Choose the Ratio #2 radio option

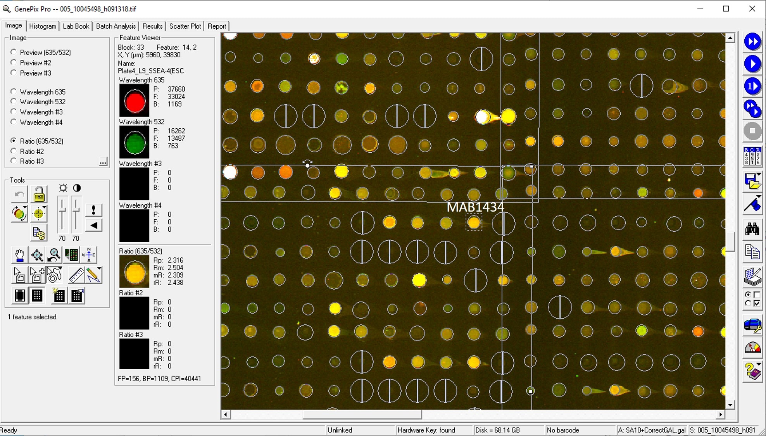(x=14, y=151)
